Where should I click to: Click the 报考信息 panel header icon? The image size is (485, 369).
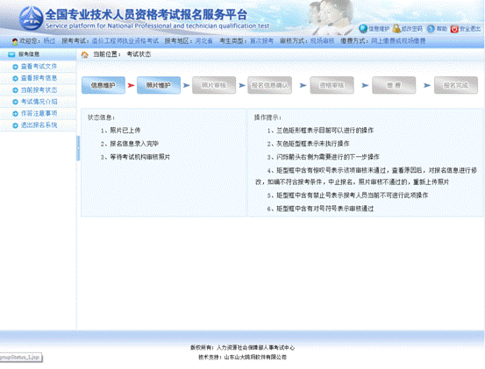(x=11, y=54)
